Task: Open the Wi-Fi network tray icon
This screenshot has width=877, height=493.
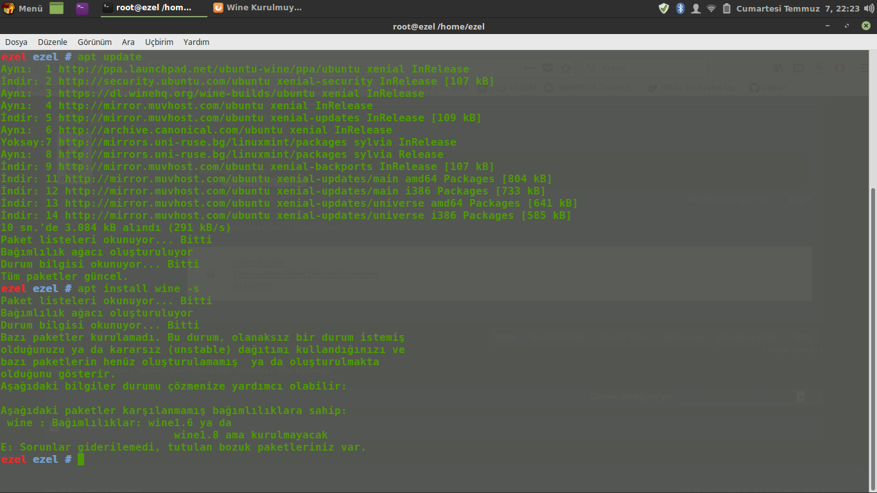Action: (x=711, y=8)
